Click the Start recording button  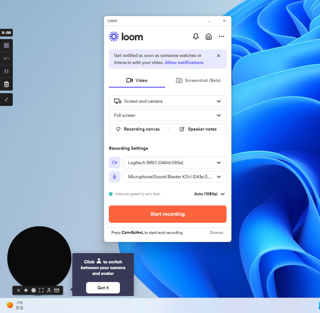168,214
